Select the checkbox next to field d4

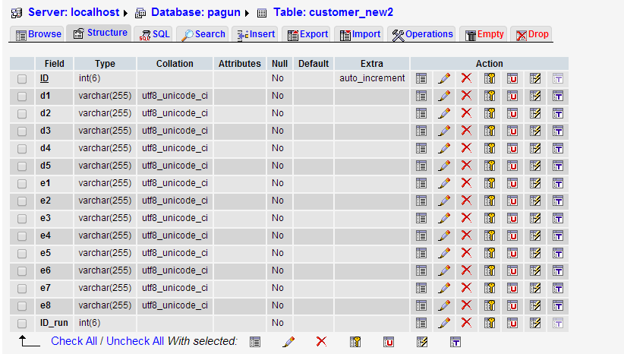tap(22, 148)
